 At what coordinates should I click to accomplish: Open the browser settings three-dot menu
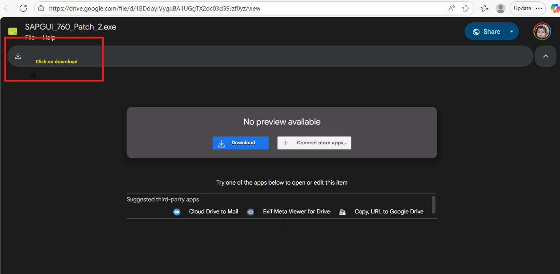tap(538, 8)
